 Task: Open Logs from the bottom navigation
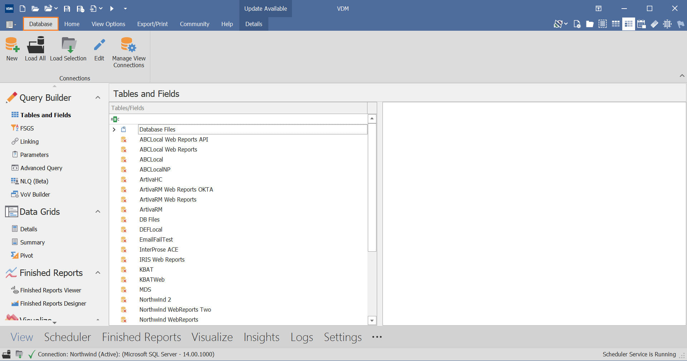click(302, 337)
